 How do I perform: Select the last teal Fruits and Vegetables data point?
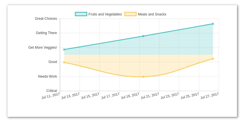[x=213, y=24]
